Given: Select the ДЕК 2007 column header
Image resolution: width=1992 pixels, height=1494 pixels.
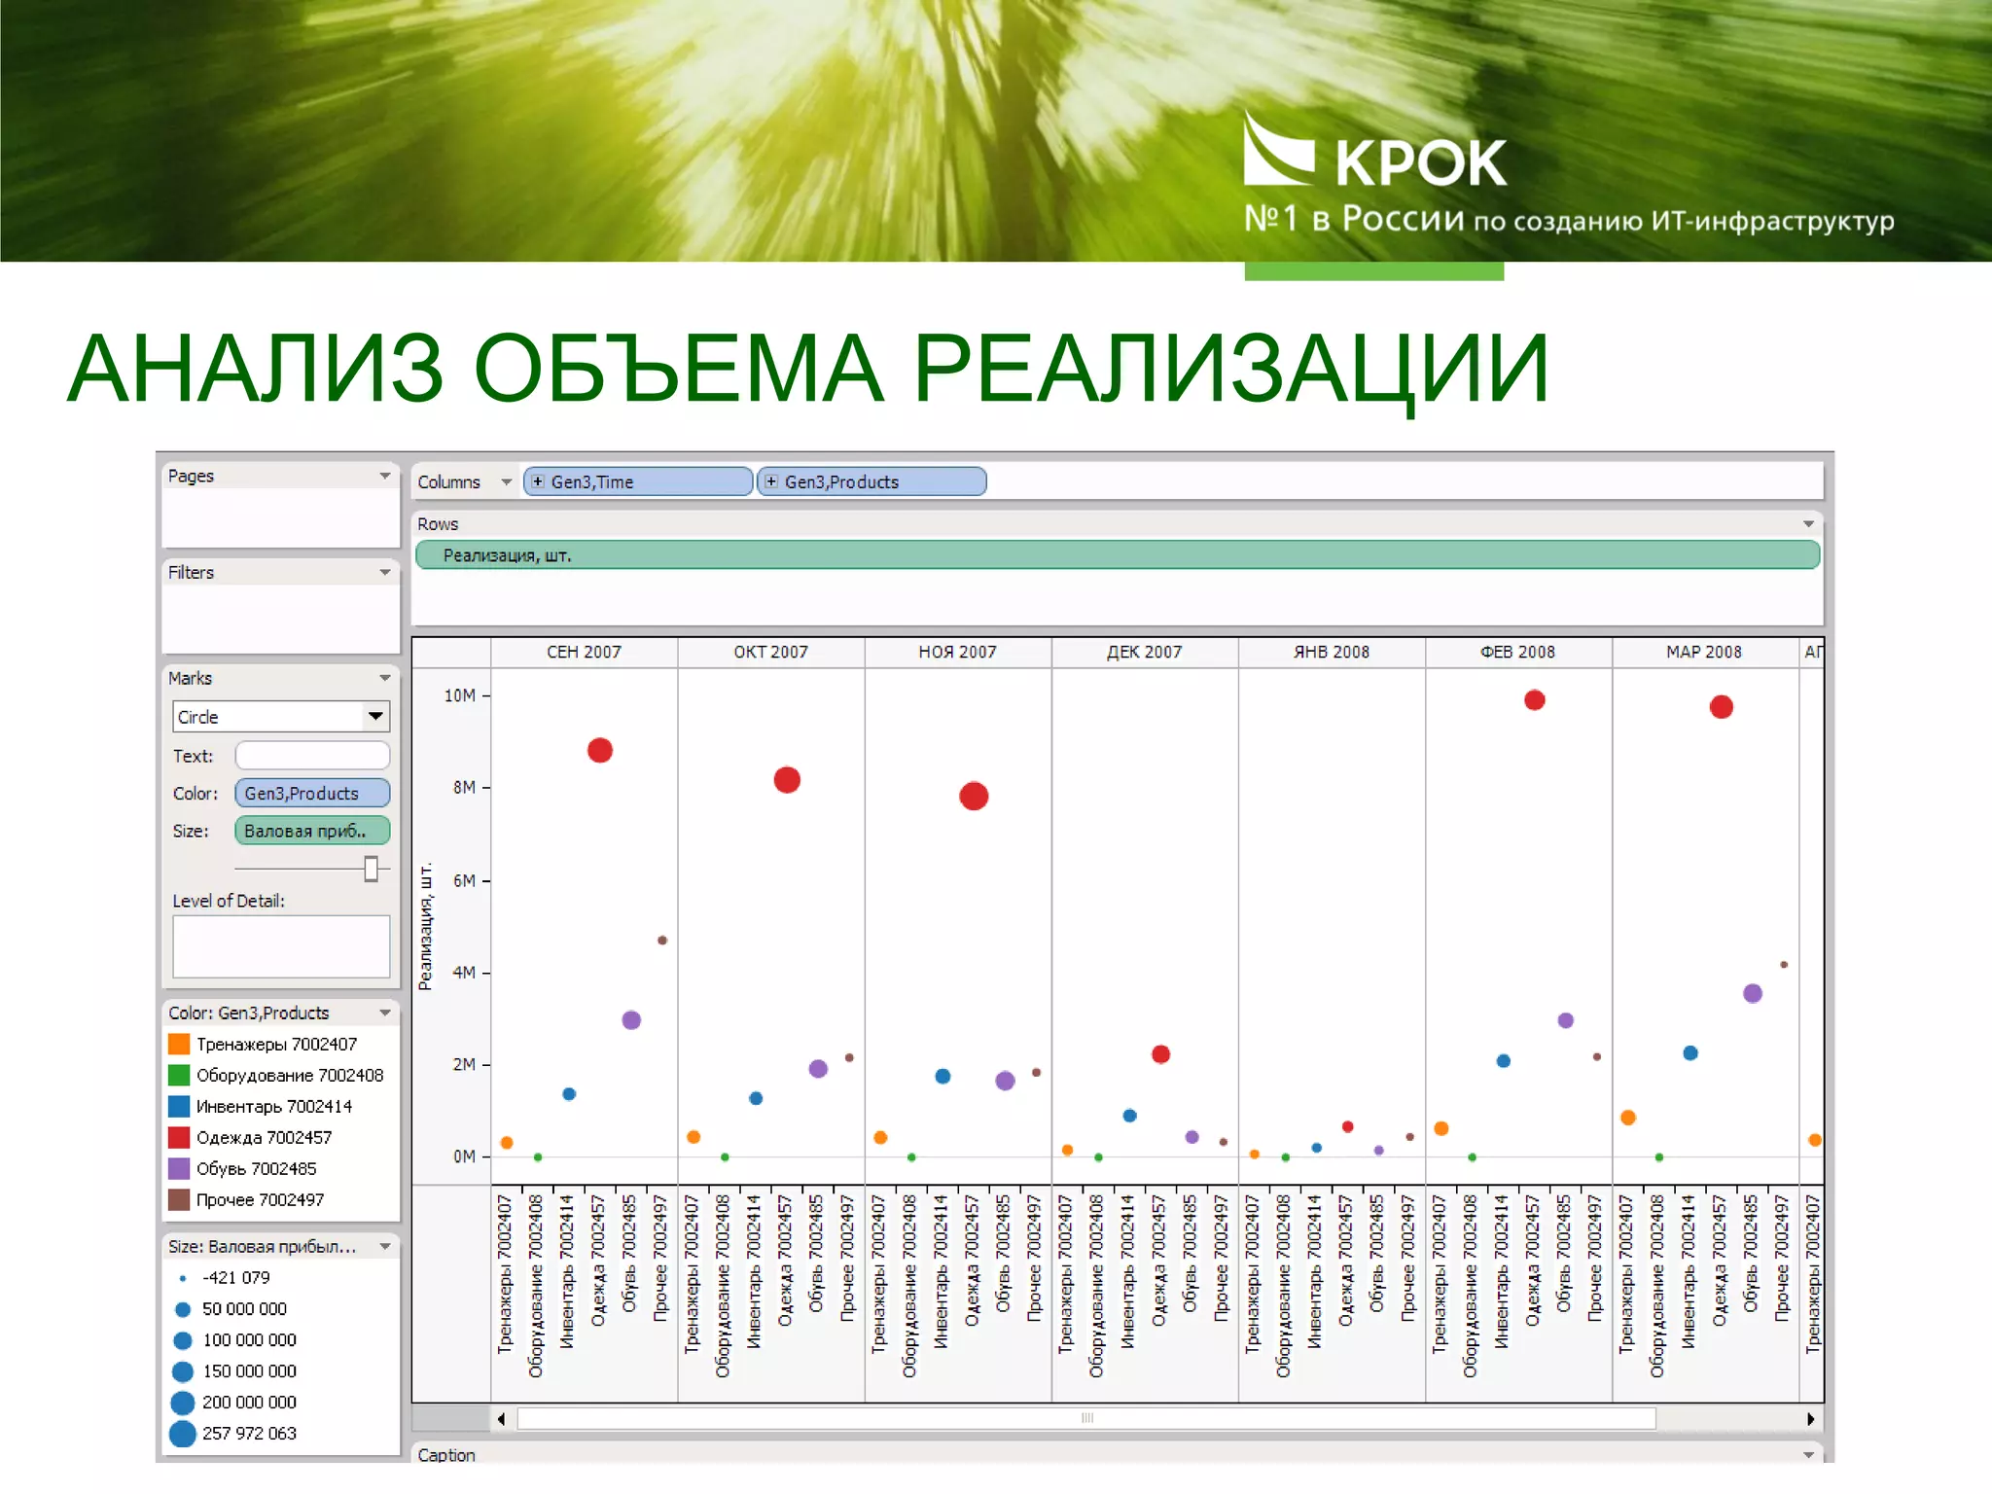Looking at the screenshot, I should [1144, 652].
